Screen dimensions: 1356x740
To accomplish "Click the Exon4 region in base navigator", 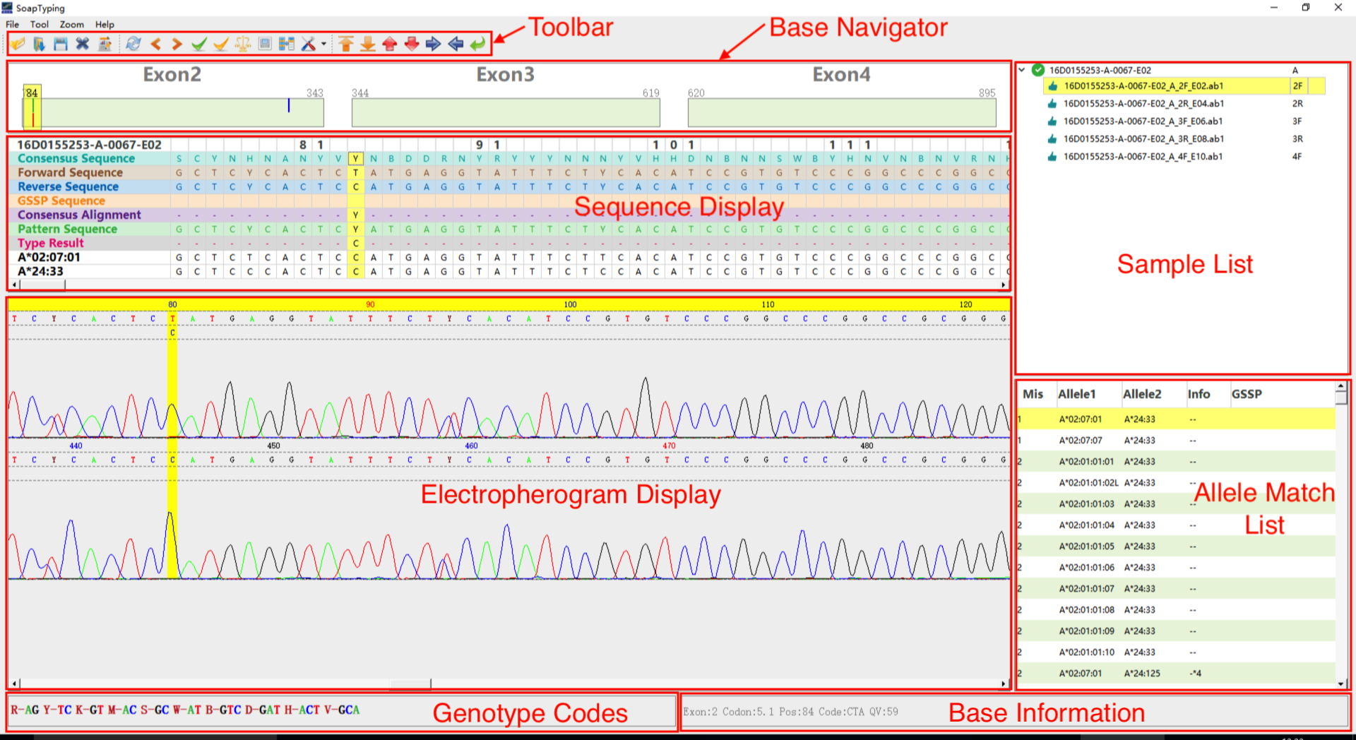I will pyautogui.click(x=842, y=113).
